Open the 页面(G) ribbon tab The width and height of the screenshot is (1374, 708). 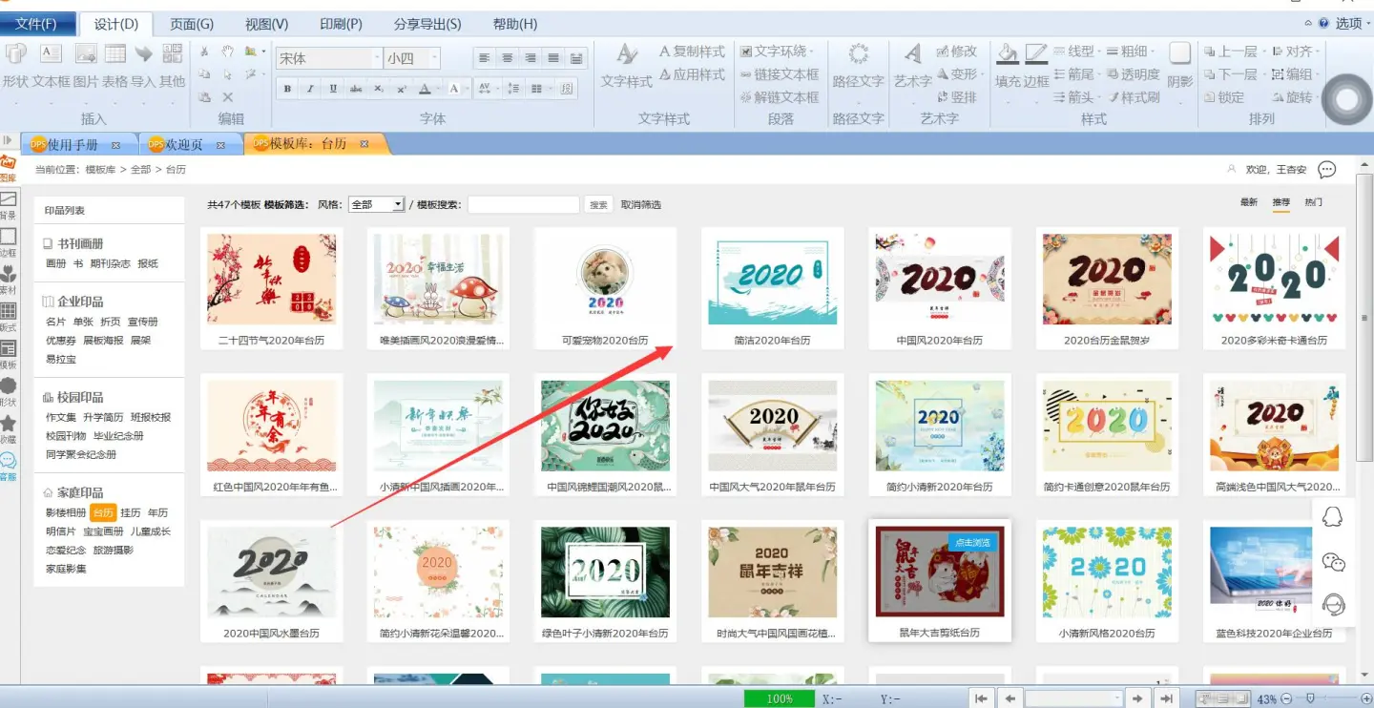point(191,24)
